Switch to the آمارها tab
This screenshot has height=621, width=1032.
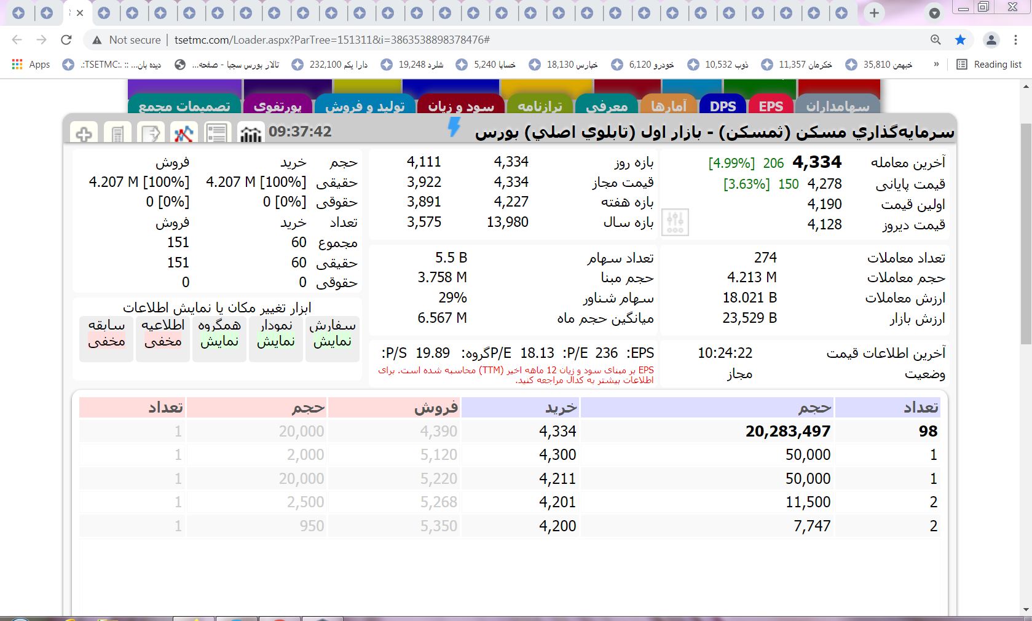click(669, 105)
